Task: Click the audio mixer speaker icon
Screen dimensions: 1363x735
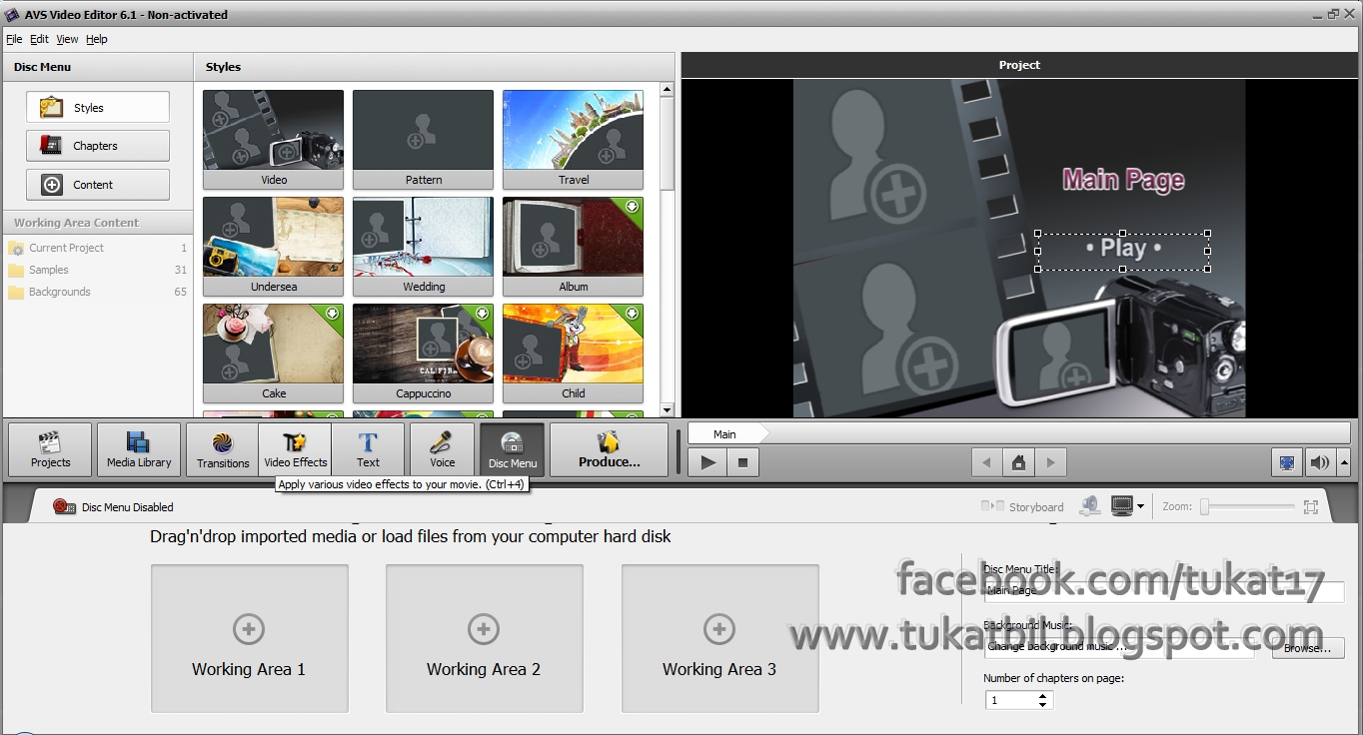Action: (1090, 506)
